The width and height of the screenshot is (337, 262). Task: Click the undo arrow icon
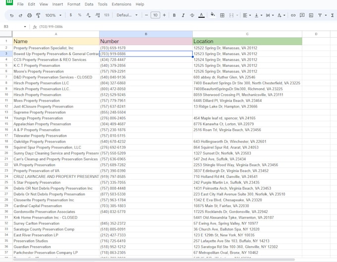(x=11, y=15)
